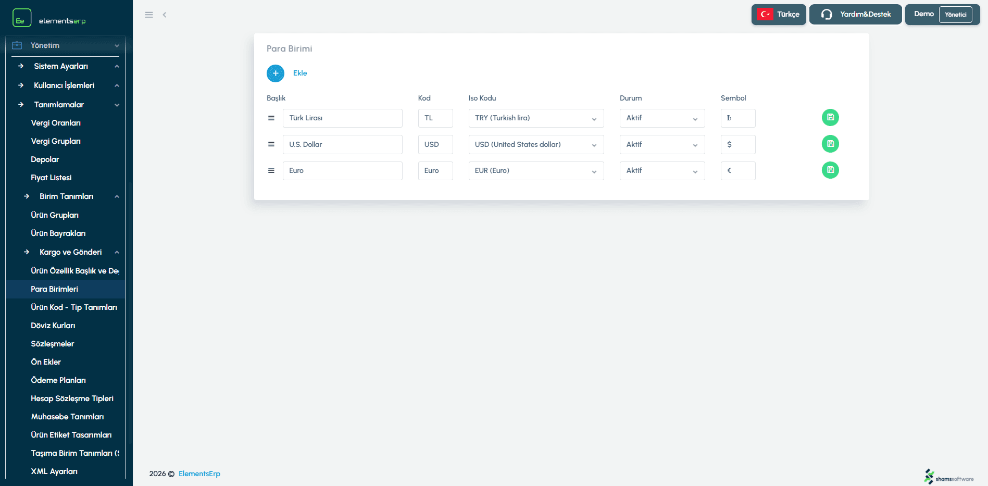Click the Yönetici role badge
988x486 pixels.
[956, 15]
